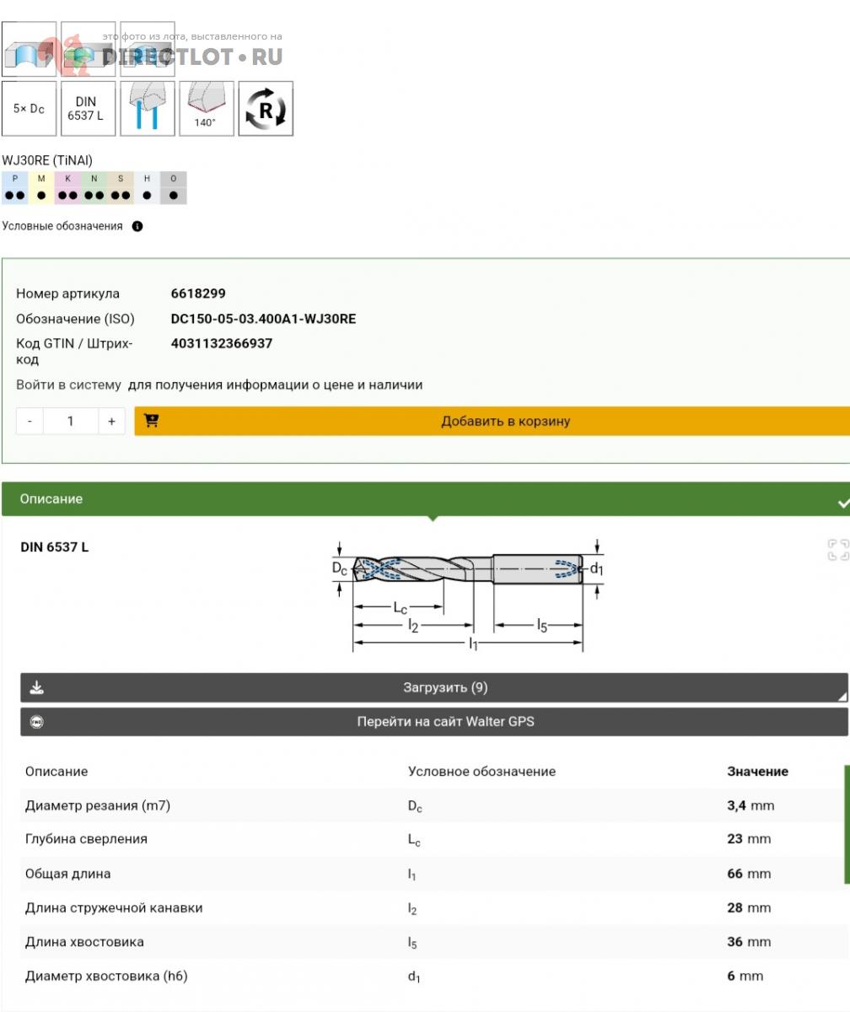Increase quantity with the plus button
The height and width of the screenshot is (1012, 850).
pyautogui.click(x=111, y=421)
